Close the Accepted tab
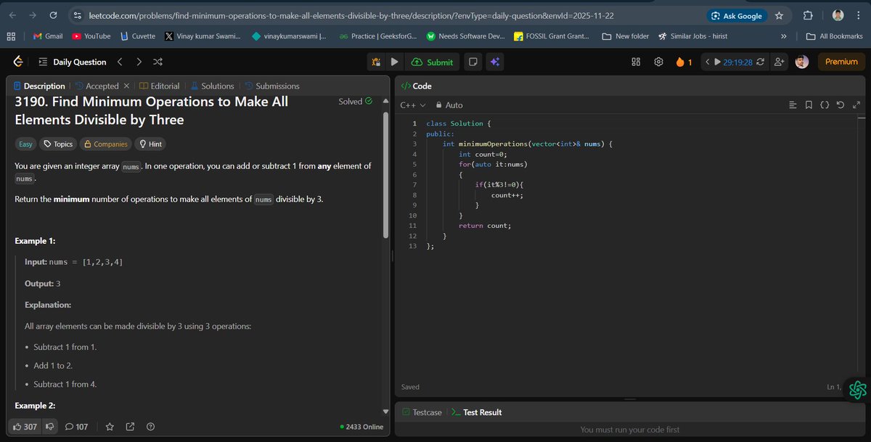Image resolution: width=871 pixels, height=442 pixels. (126, 86)
